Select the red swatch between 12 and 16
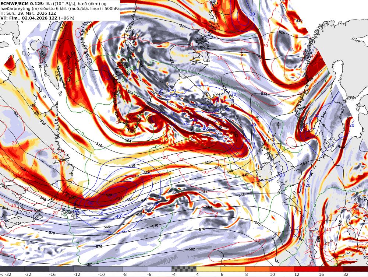This screenshot has width=368, height=277. [307, 269]
